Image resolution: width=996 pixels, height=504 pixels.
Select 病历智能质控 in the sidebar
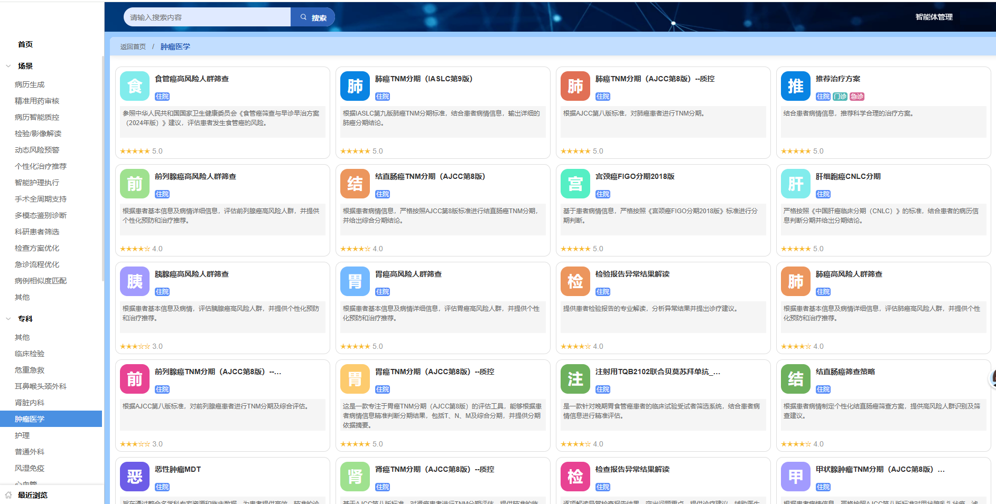[x=37, y=117]
